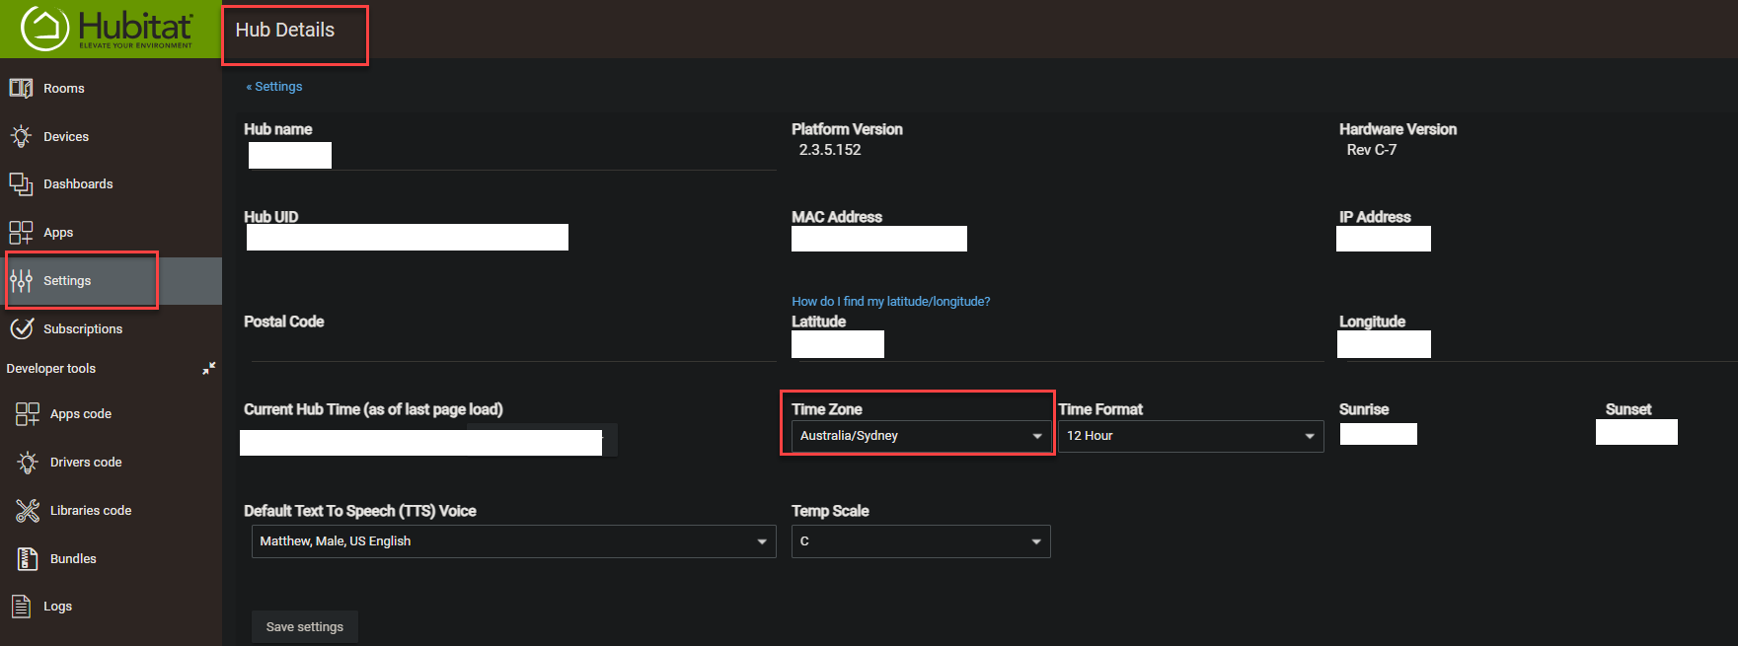Open Devices menu item
The height and width of the screenshot is (646, 1738).
pos(66,136)
